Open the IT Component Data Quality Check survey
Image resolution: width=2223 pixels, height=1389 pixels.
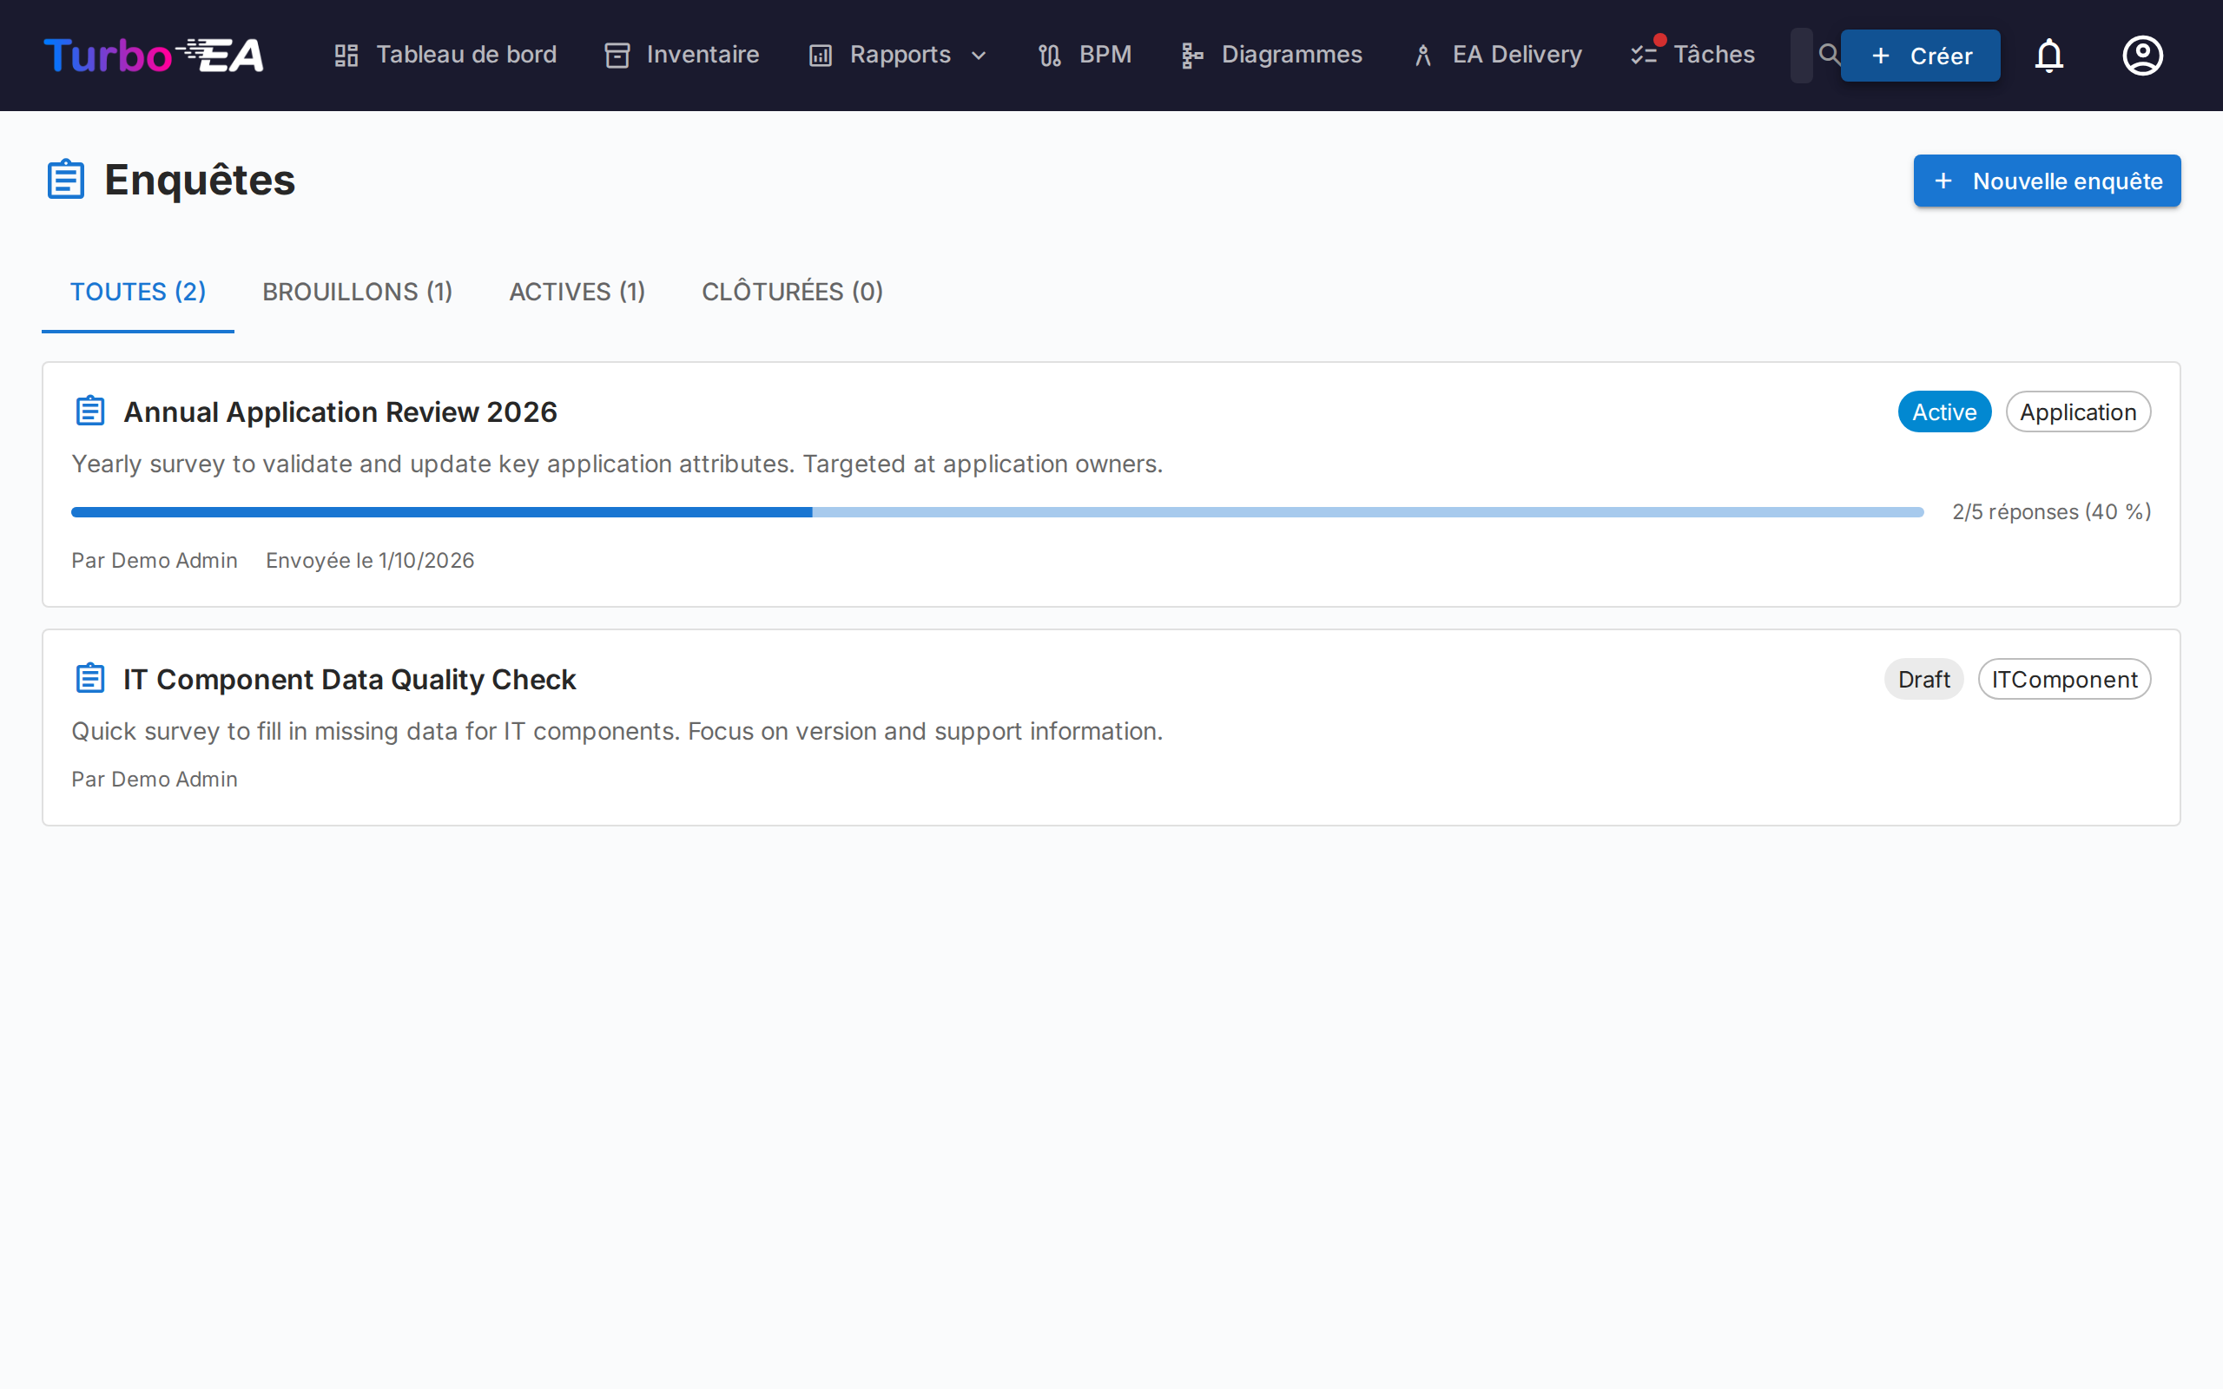point(349,679)
